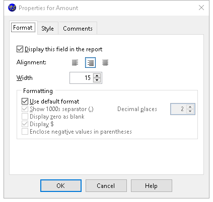Decrease Width with the down arrow

click(97, 80)
